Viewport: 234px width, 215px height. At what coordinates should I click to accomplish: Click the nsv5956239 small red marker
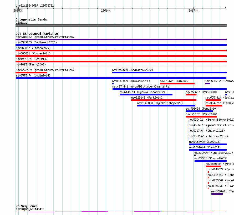208,188
